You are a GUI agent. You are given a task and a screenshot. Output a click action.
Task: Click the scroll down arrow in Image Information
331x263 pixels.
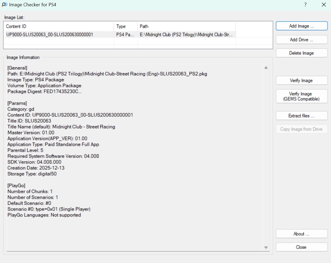[x=266, y=248]
